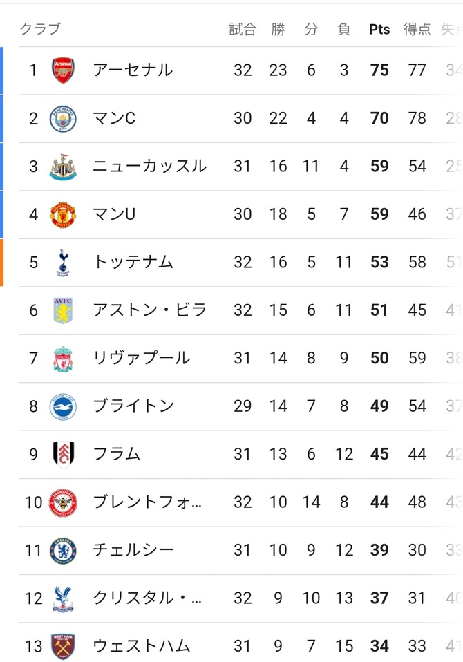The width and height of the screenshot is (463, 662).
Task: Click the Liverpool club crest
Action: [x=63, y=358]
